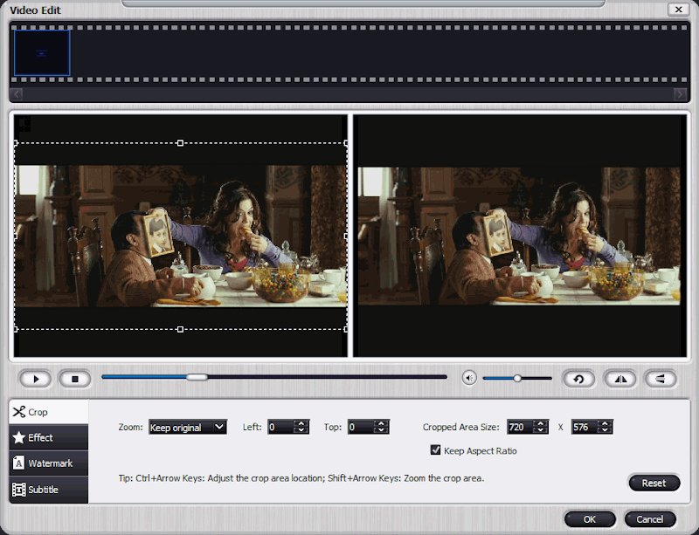
Task: Click the Reset button
Action: 654,483
